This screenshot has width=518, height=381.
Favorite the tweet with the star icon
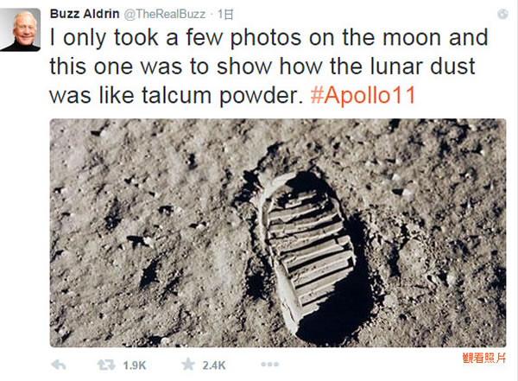click(188, 365)
